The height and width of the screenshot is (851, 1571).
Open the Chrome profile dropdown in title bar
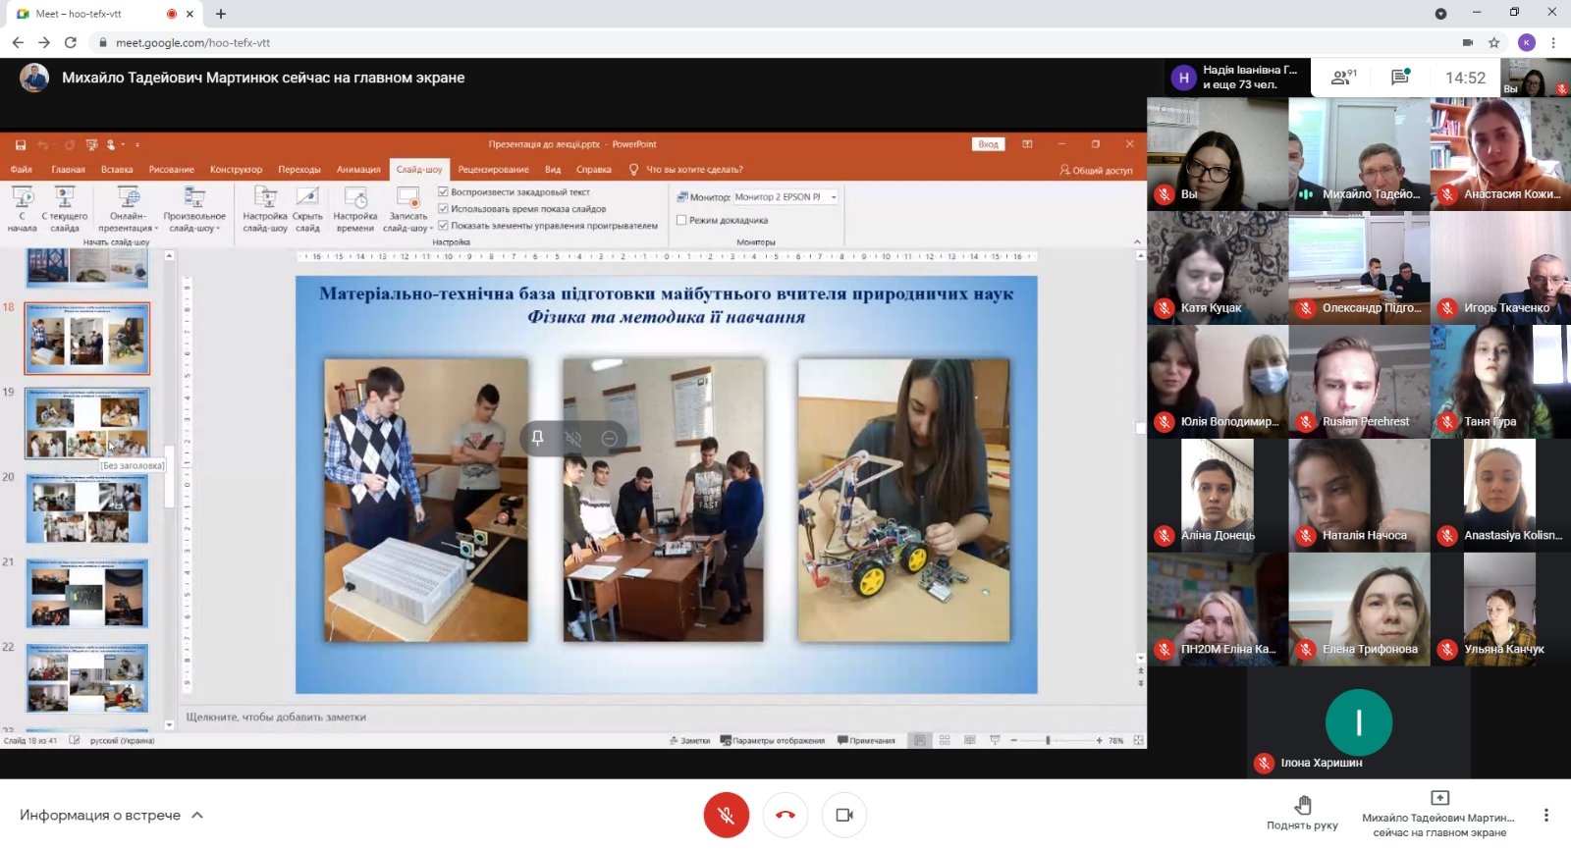click(1440, 14)
